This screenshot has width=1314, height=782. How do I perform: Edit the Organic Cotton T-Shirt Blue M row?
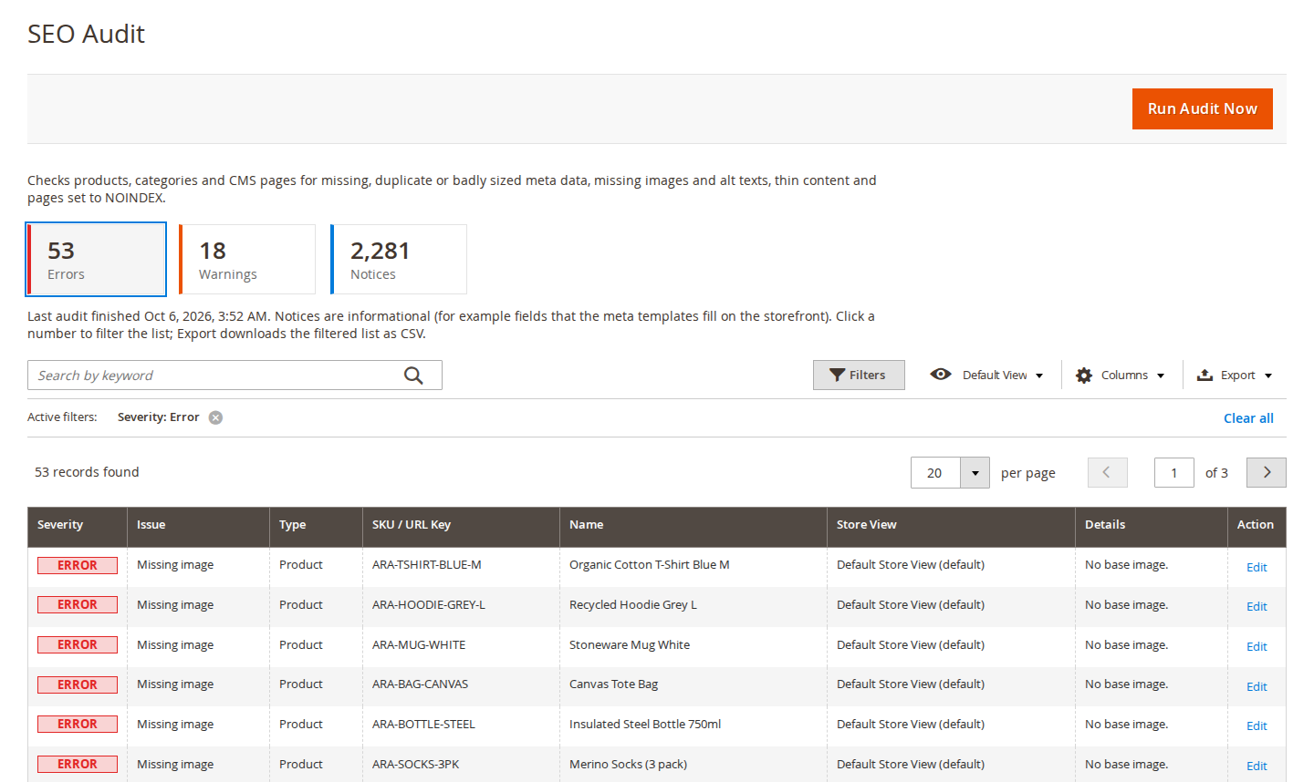coord(1257,567)
